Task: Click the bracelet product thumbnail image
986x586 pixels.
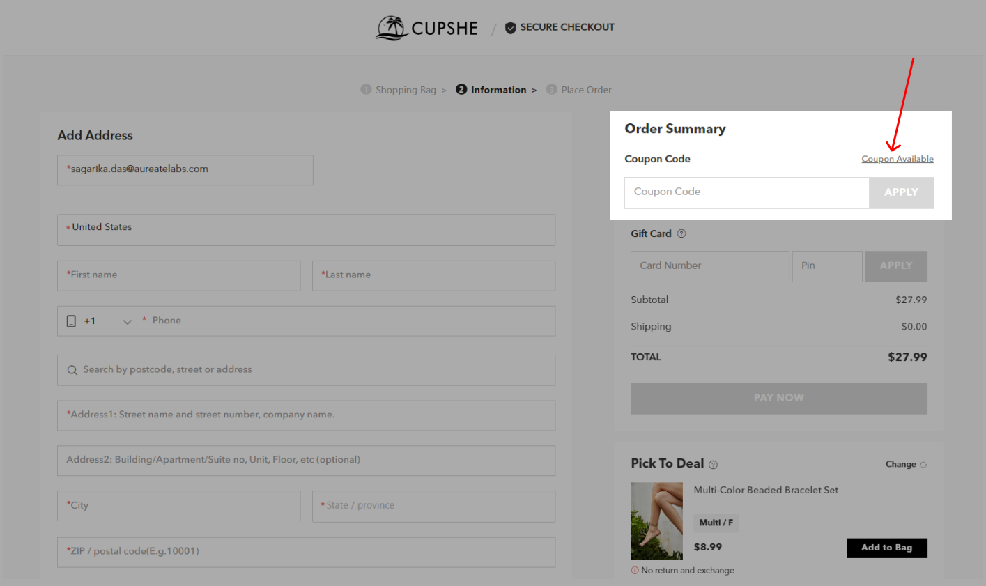Action: [656, 521]
